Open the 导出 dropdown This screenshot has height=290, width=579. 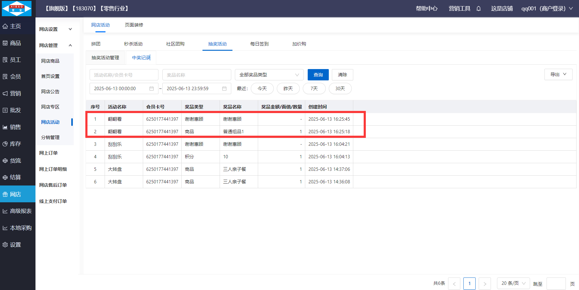(x=558, y=75)
